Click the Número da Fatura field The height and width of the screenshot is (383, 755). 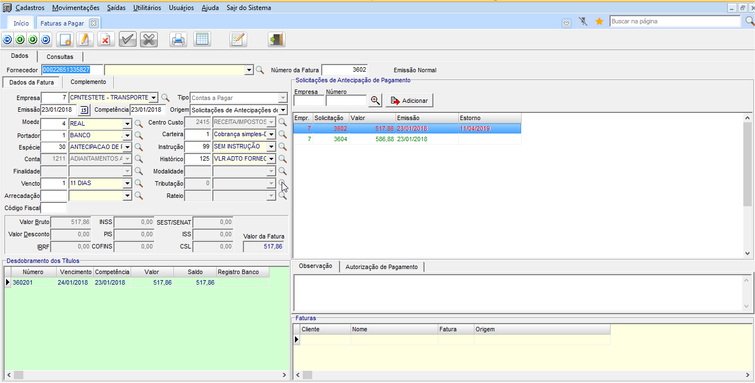[x=344, y=70]
